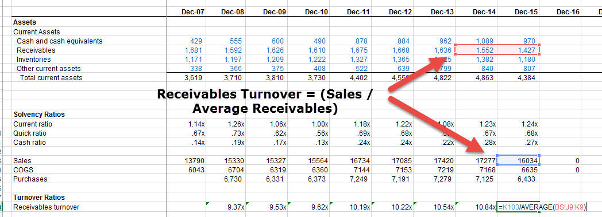Image resolution: width=602 pixels, height=217 pixels.
Task: Select the Dec-10 column header cell
Action: click(x=308, y=12)
